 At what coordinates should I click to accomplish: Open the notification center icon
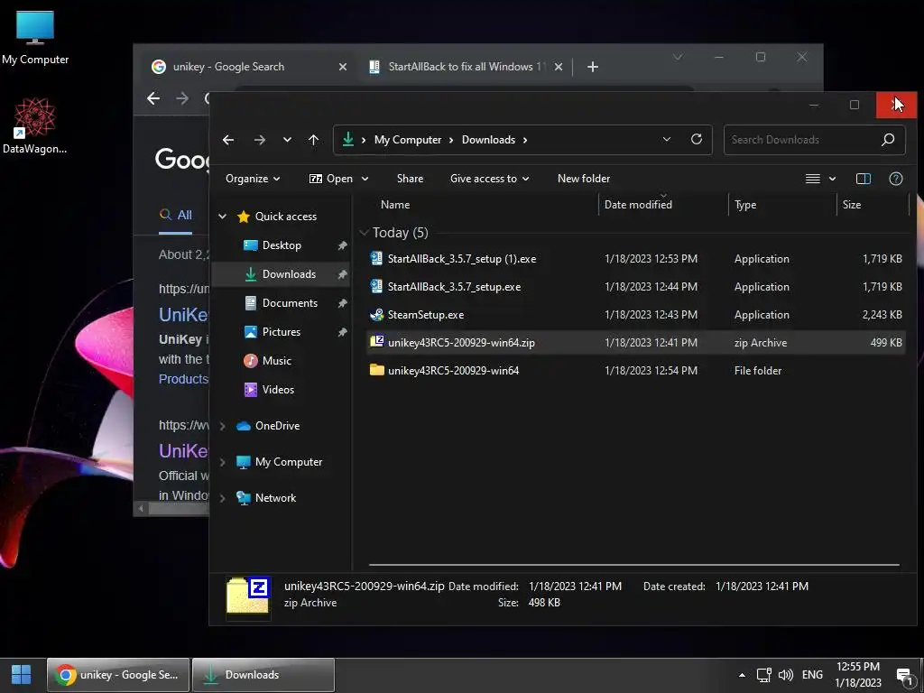point(904,676)
